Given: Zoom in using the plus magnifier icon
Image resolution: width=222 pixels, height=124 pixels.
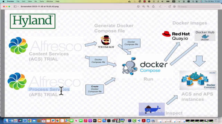Looking at the screenshot, I should [x=148, y=7].
